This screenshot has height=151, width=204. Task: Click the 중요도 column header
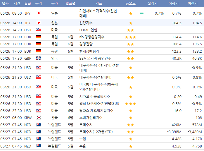coord(130,4)
